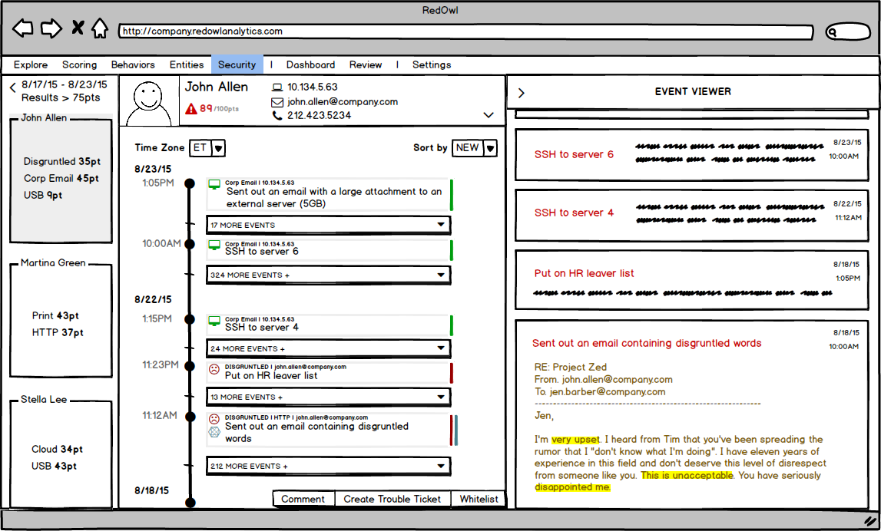This screenshot has width=881, height=531.
Task: Open the Time Zone ET dropdown
Action: pyautogui.click(x=207, y=147)
